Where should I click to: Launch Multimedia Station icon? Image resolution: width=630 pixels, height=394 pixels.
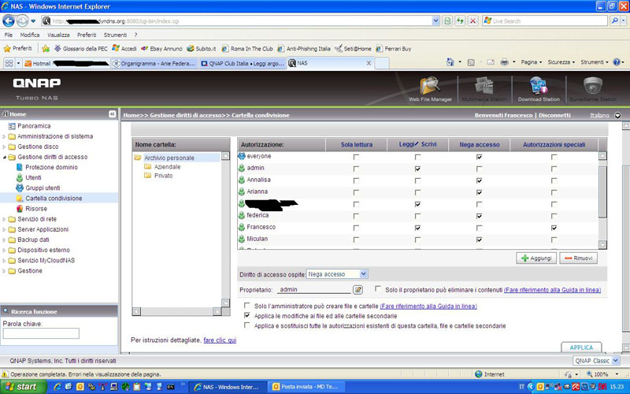(x=484, y=88)
